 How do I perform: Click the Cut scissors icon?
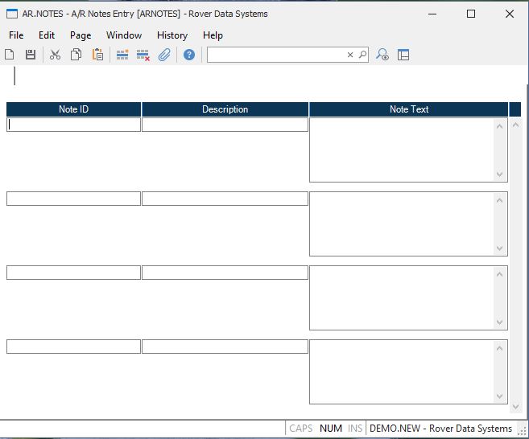coord(55,55)
